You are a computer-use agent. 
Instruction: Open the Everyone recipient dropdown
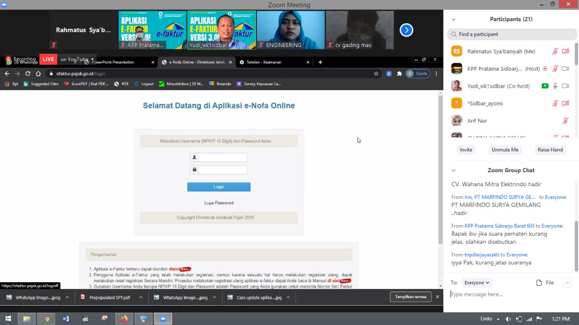coord(476,283)
